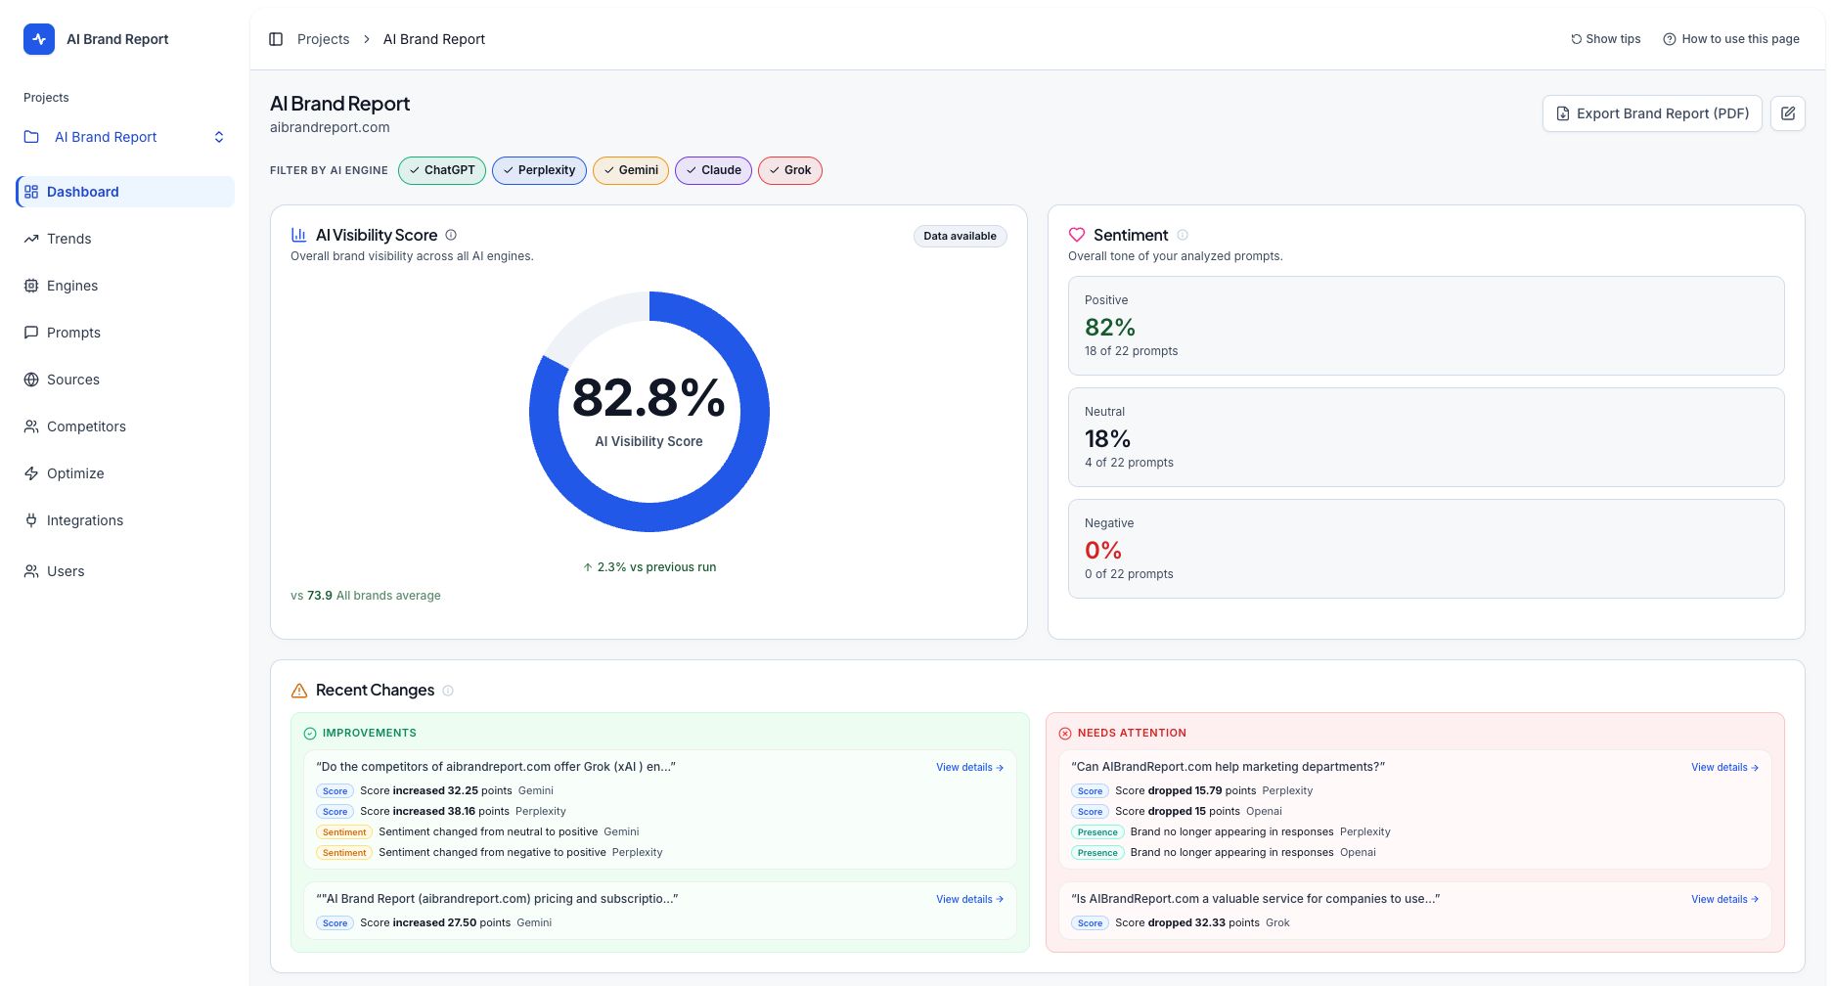Click the Neutral 18% sentiment card
The width and height of the screenshot is (1833, 986).
click(x=1426, y=437)
